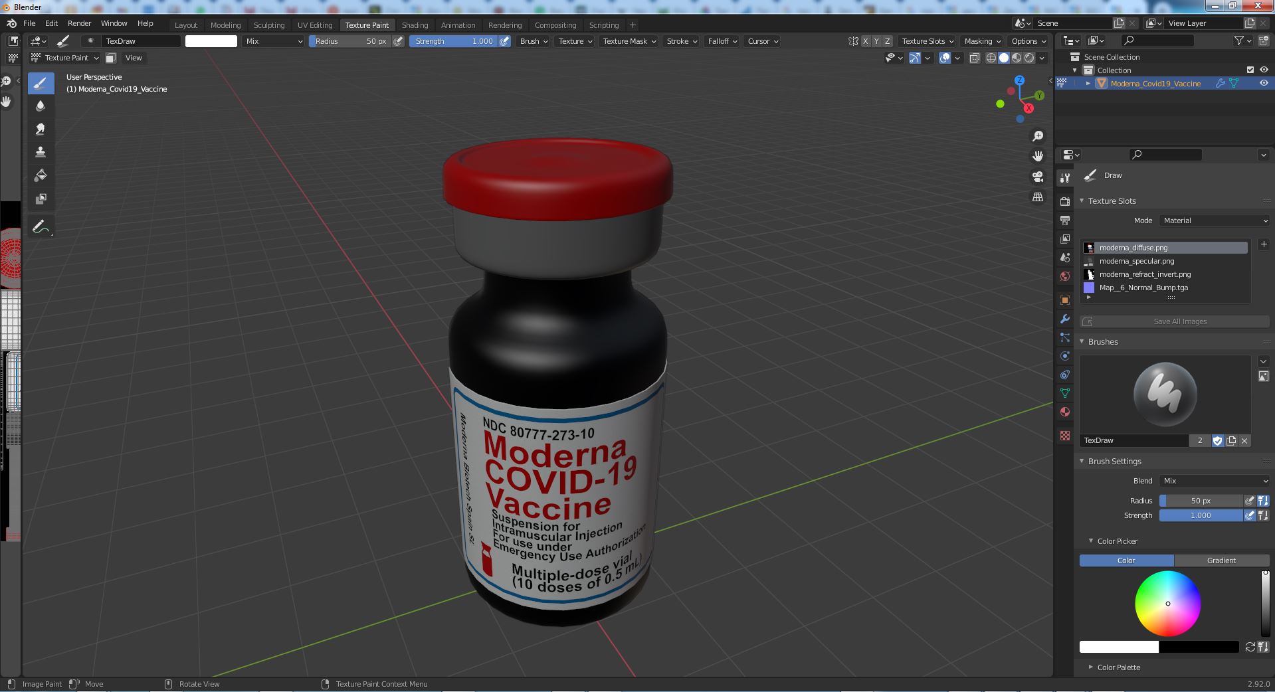This screenshot has width=1275, height=692.
Task: Toggle radius pressure sensitivity in header
Action: tap(398, 41)
